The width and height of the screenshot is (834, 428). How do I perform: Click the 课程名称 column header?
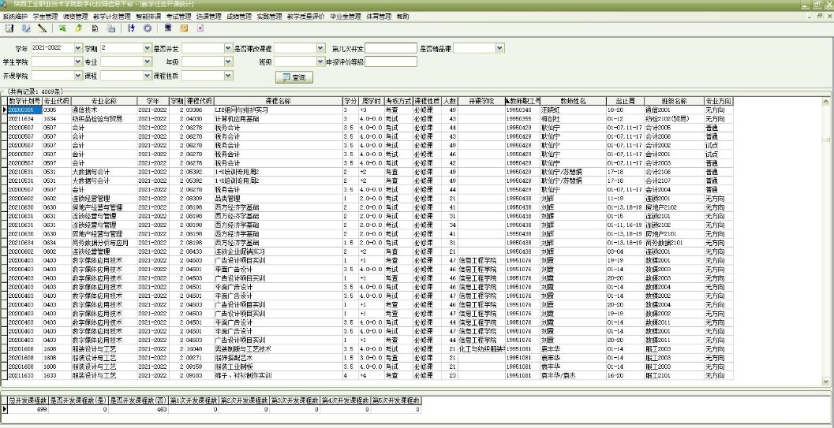(277, 102)
